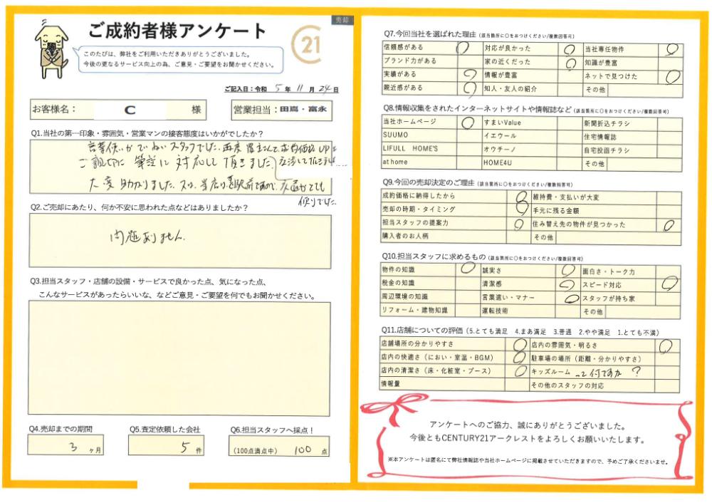Screen dimensions: 712x503
Task: Mark the 店内の雰囲気・明るさ rating cell
Action: (x=666, y=345)
